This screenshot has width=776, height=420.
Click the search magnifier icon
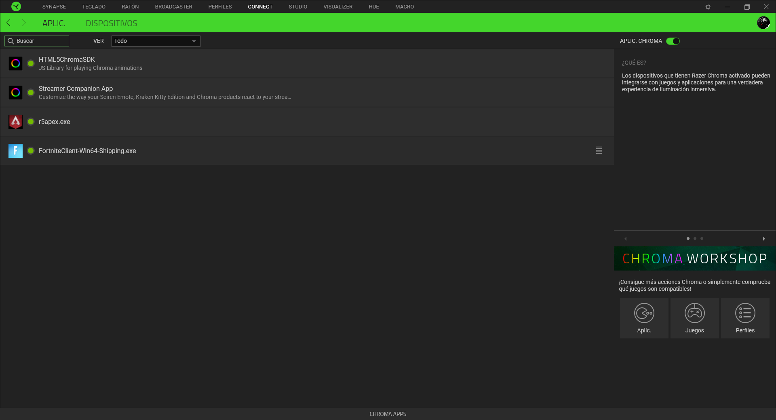11,41
